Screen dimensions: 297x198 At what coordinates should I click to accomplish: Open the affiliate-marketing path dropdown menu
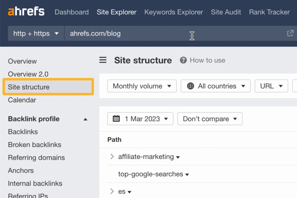[x=178, y=157]
